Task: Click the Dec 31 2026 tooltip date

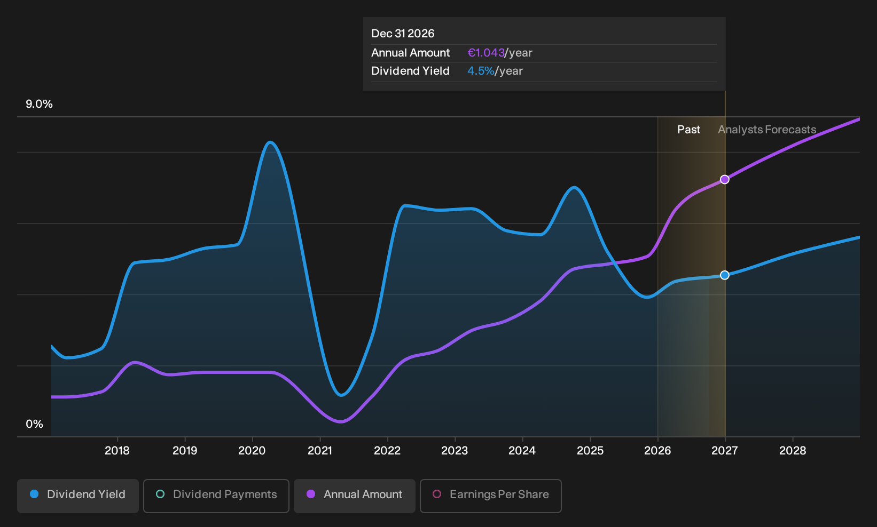Action: click(403, 34)
